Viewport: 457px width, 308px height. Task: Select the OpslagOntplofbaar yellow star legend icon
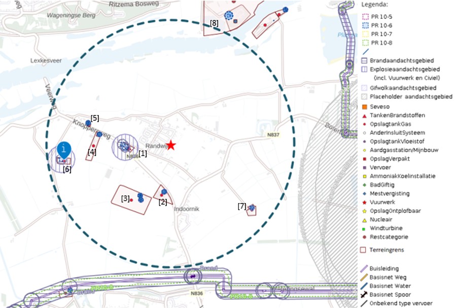(364, 211)
